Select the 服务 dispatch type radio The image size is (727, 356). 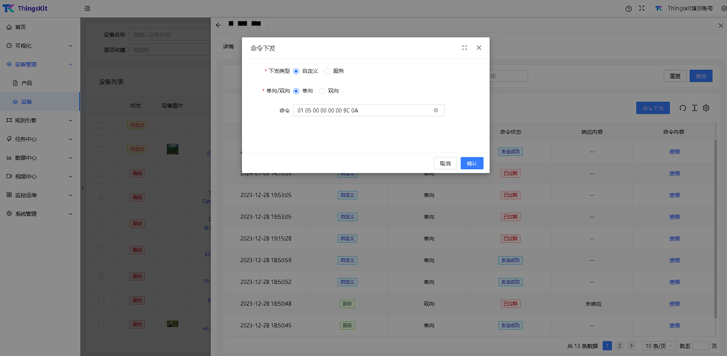327,71
